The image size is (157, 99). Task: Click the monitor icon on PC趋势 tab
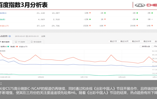16,42
